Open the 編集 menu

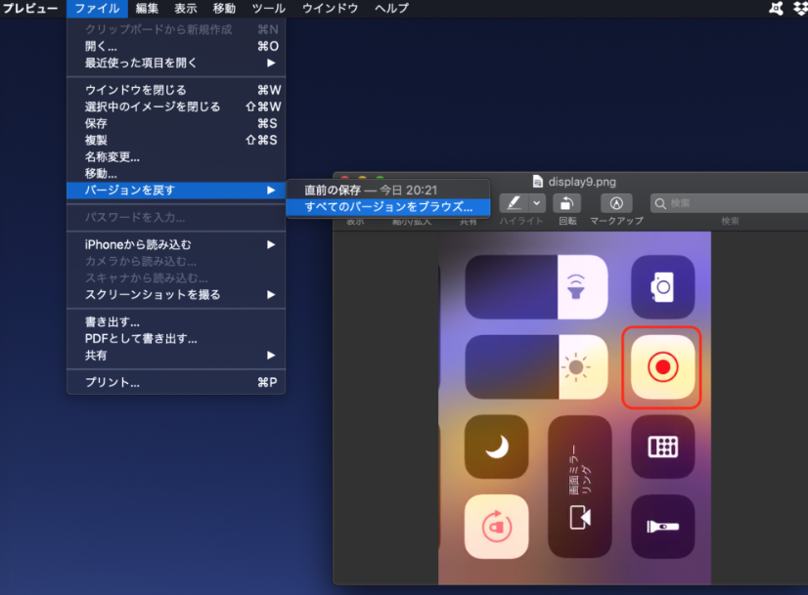(x=147, y=8)
